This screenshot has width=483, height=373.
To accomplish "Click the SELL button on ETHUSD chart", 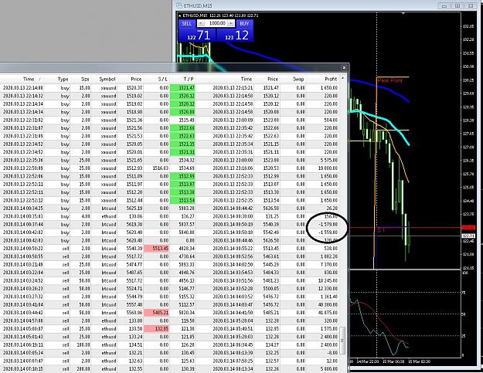I will [187, 23].
